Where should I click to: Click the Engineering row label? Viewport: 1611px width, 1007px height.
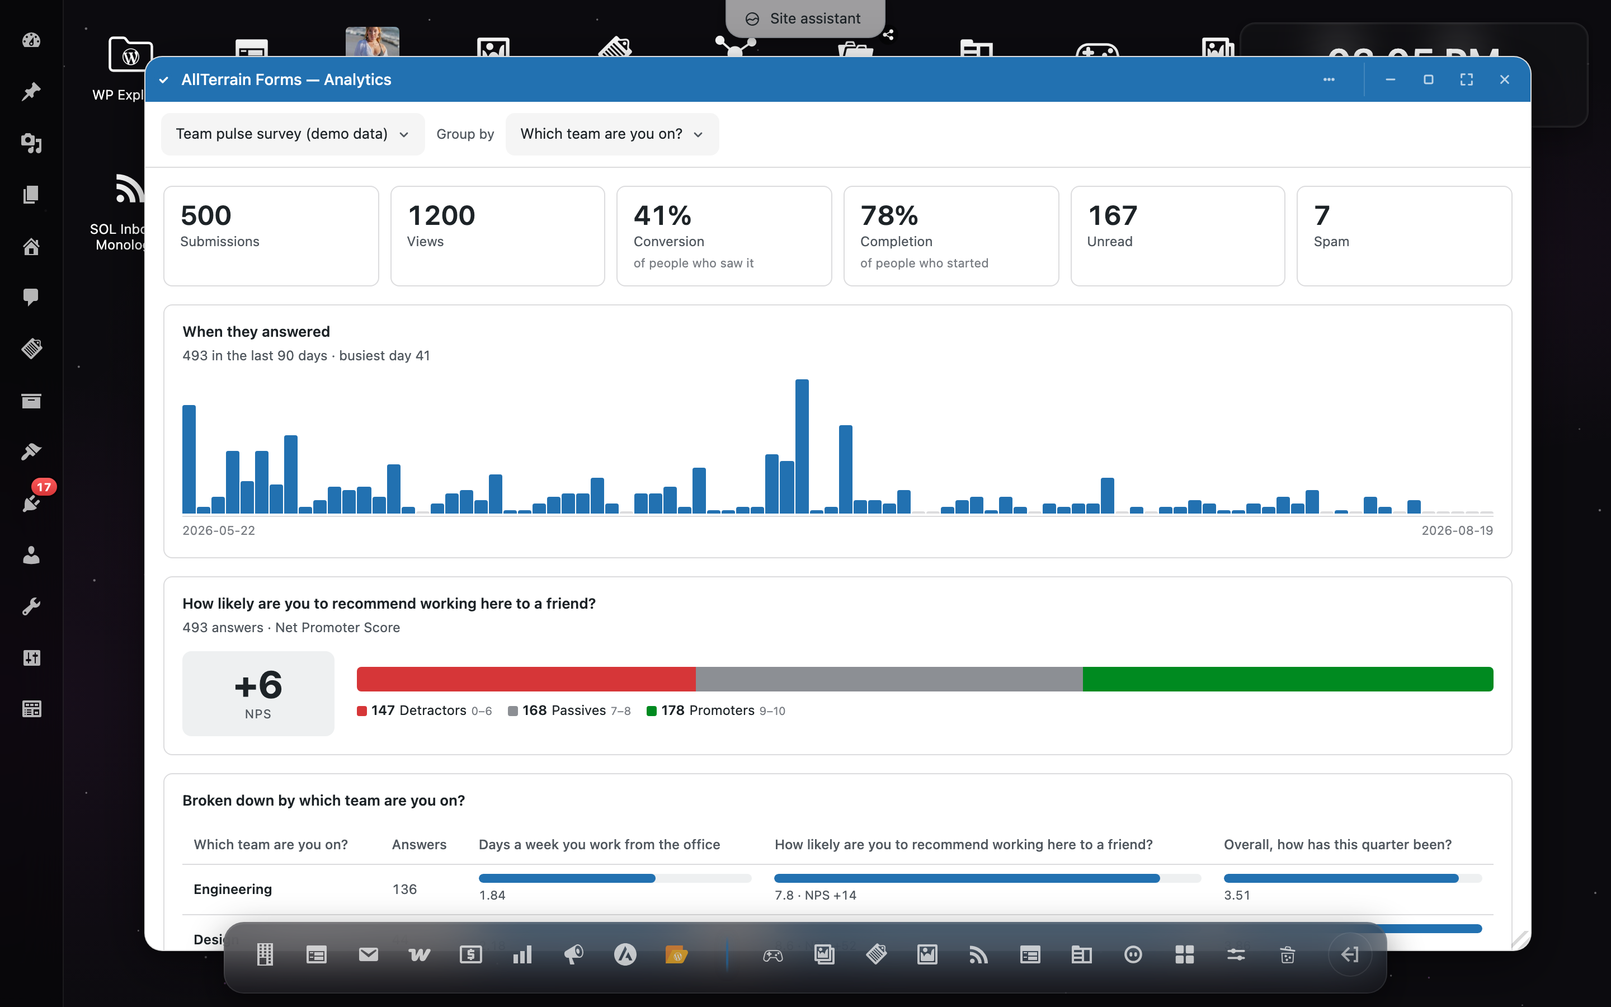(232, 889)
